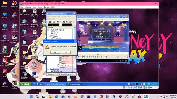The image size is (177, 99).
Task: Click scroll-down arrow in Process Explorer list
Action: pyautogui.click(x=75, y=69)
